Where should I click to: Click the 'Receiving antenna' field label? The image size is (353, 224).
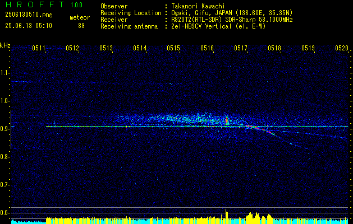129,26
